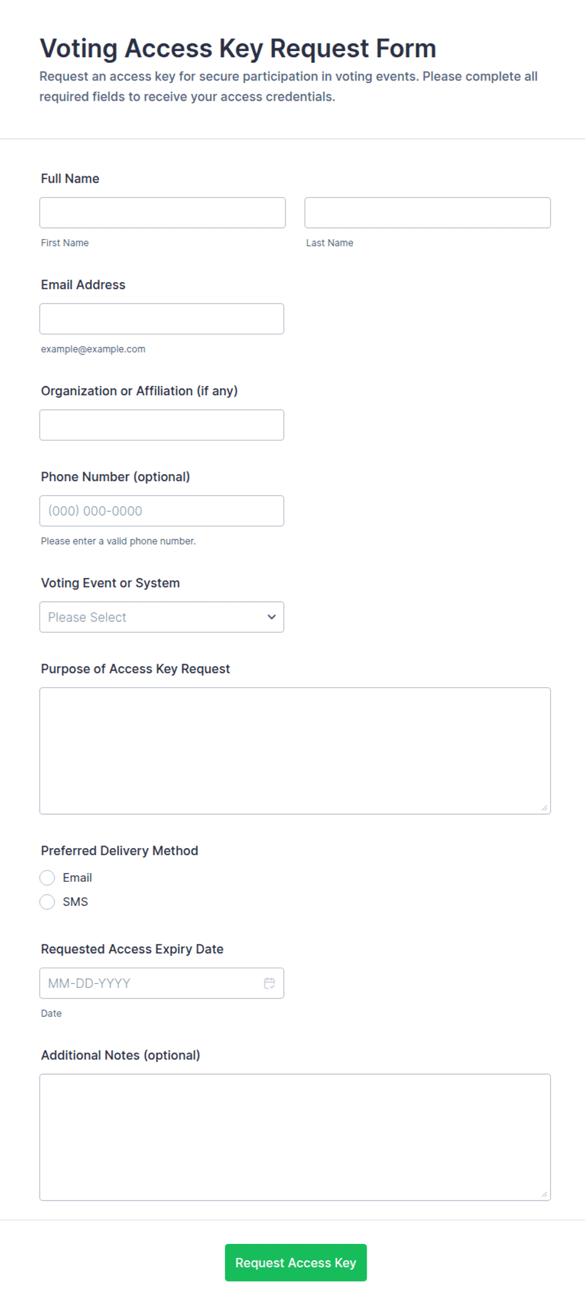Click the SMS radio label text
Viewport: 585px width, 1312px height.
75,902
